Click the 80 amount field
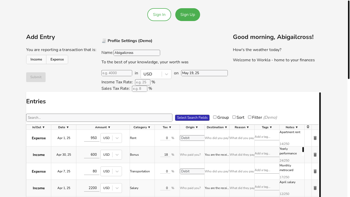 pyautogui.click(x=92, y=171)
